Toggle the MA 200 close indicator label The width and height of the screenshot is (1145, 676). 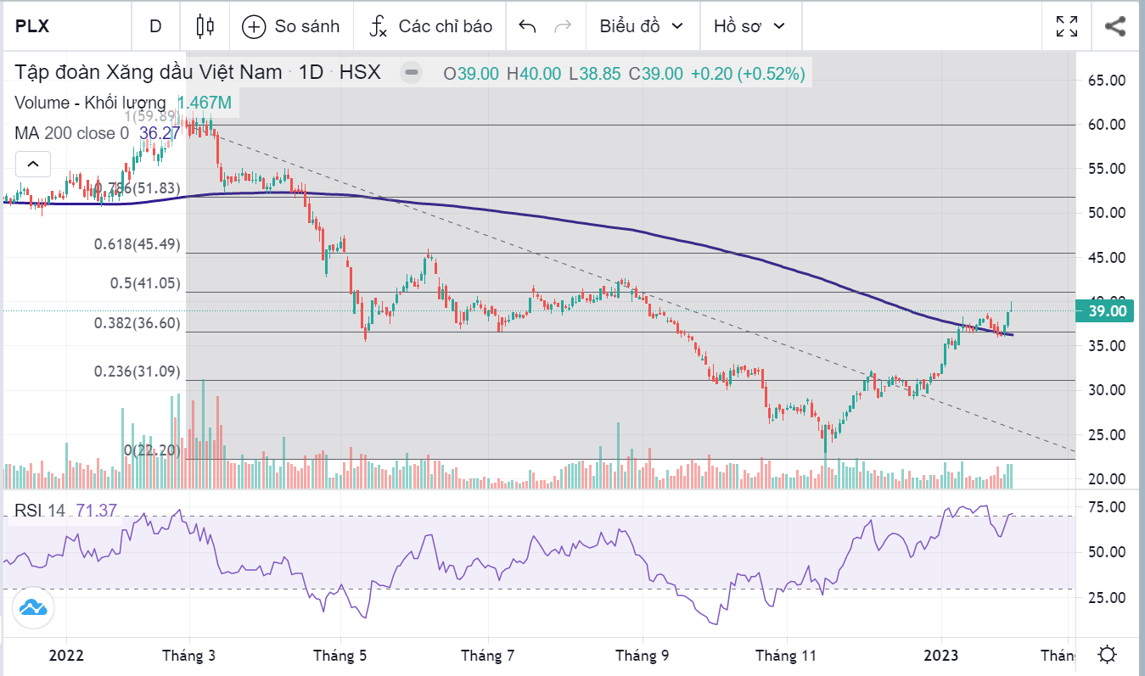click(x=71, y=133)
